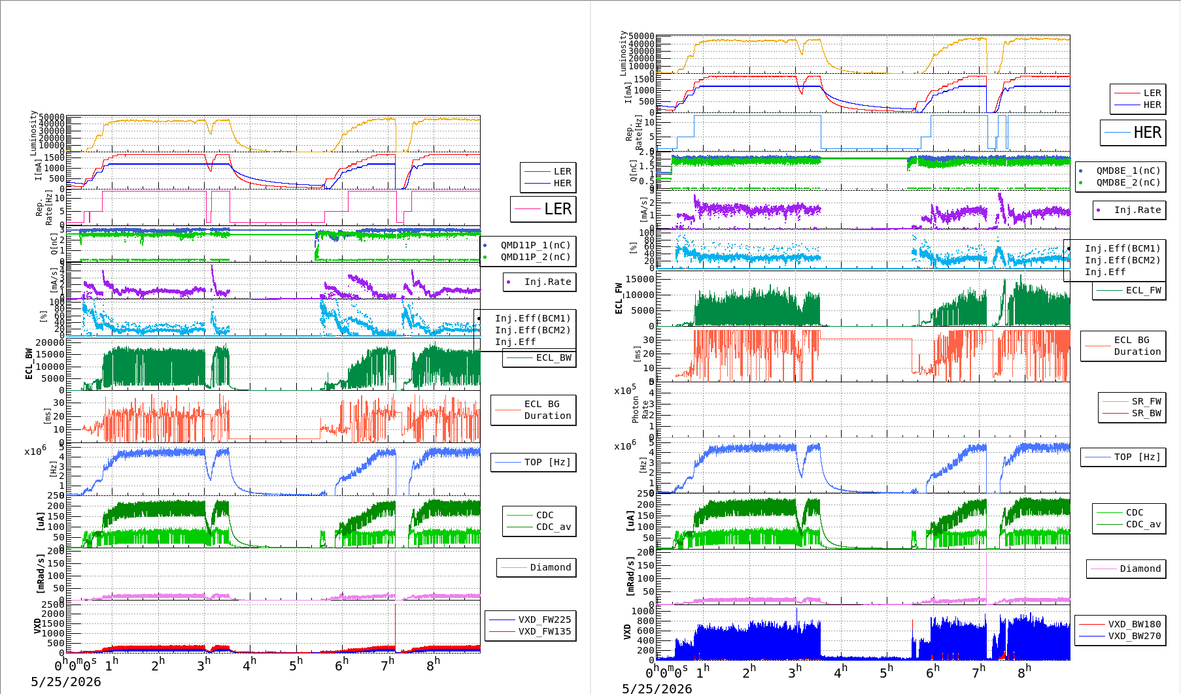
Task: Click the 5/25/2026 date label under the right plot
Action: point(657,689)
